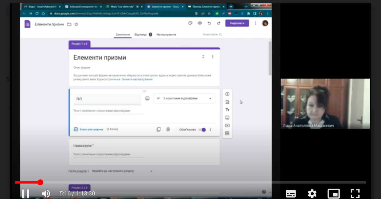Click 'Змінити налаштування' link
Viewport: 381px width, 199px height.
137,79
